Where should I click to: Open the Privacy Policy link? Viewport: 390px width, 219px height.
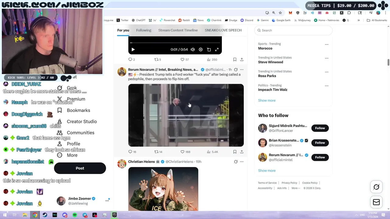pos(289,183)
